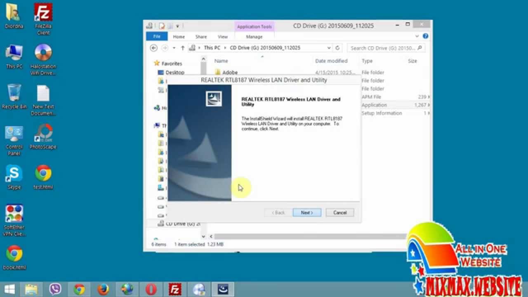Open the FileZilla Client desktop shortcut
The image size is (528, 297).
[43, 19]
